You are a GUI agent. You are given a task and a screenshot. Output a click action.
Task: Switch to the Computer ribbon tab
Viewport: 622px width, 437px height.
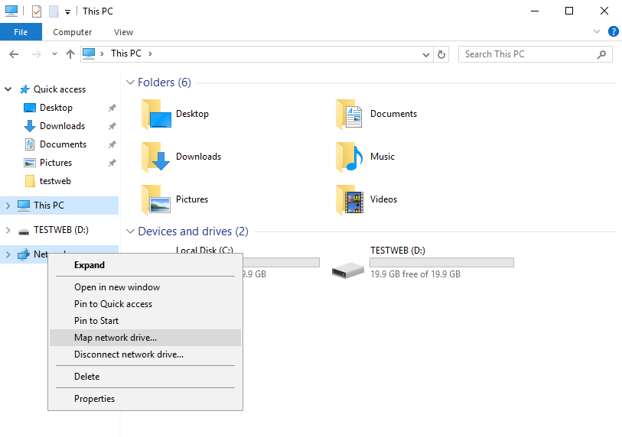pos(72,32)
